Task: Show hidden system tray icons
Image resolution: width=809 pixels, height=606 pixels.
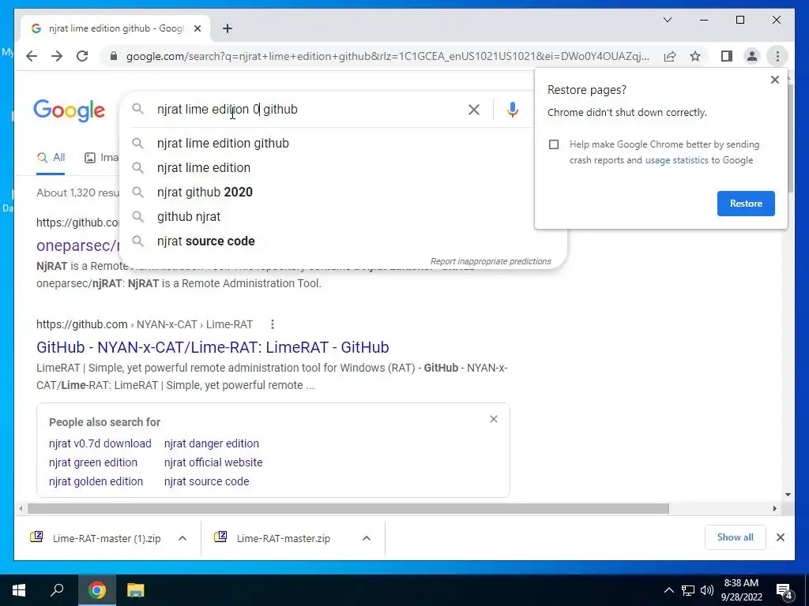Action: click(668, 590)
